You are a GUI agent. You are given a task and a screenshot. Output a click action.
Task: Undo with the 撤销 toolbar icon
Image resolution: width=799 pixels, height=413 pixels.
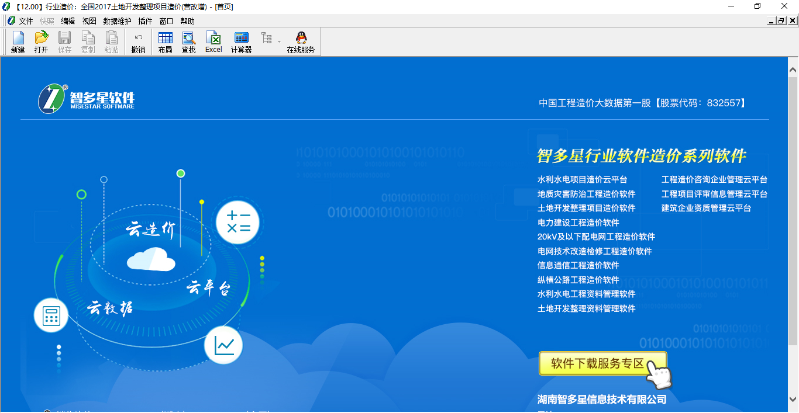click(x=138, y=42)
